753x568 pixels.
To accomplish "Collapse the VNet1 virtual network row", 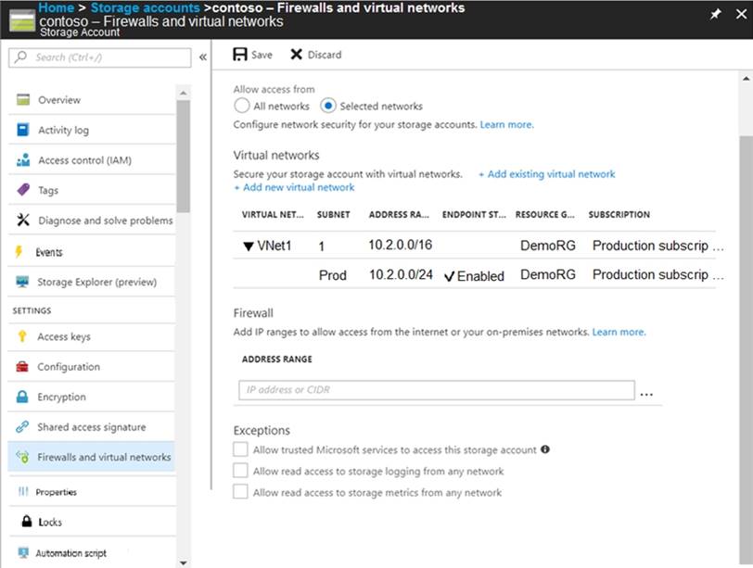I will (x=248, y=246).
